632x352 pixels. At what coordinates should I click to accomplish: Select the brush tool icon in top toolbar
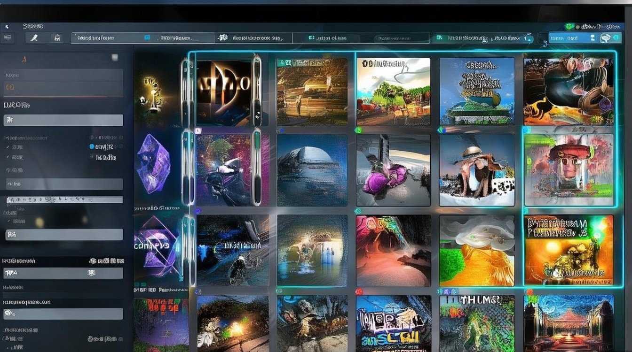34,38
